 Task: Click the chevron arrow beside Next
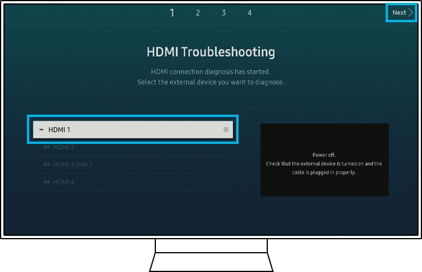click(x=411, y=13)
